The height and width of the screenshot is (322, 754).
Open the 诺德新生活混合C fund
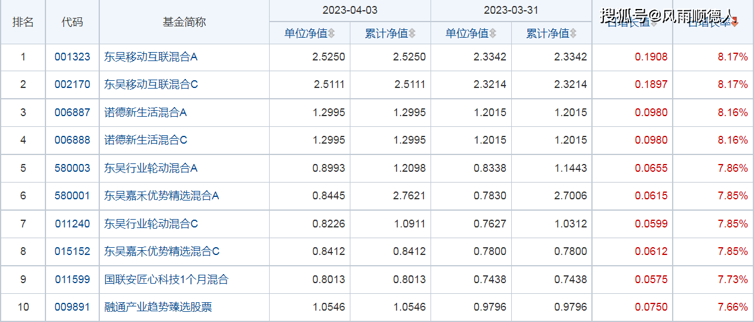145,140
